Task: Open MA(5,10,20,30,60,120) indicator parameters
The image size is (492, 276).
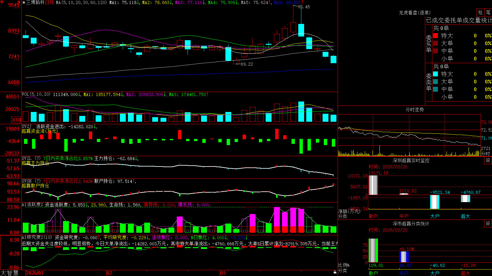Action: pos(81,2)
